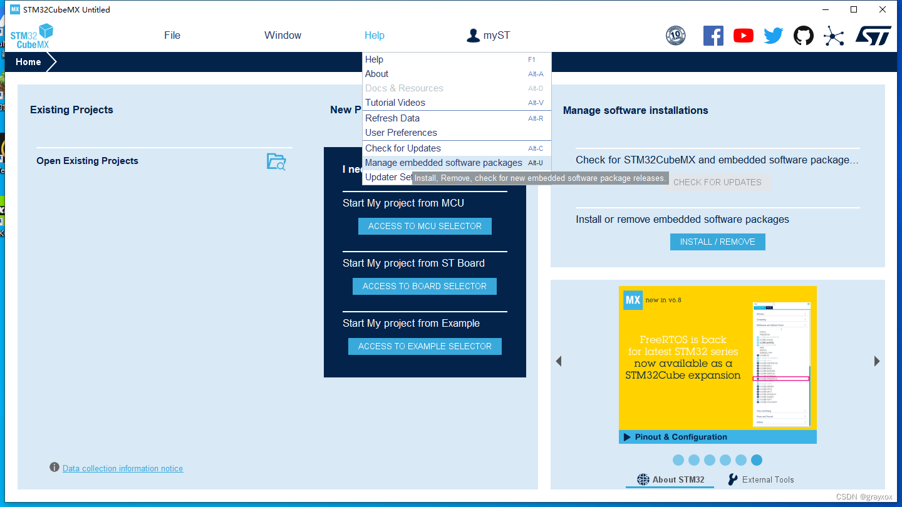Open the Window menu
The width and height of the screenshot is (902, 507).
(283, 36)
